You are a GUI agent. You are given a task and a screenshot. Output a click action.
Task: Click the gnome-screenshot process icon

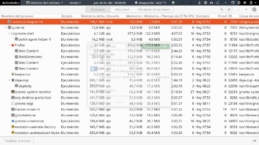point(13,121)
